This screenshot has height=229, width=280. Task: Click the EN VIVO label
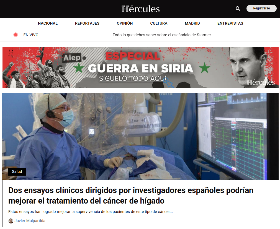point(31,35)
